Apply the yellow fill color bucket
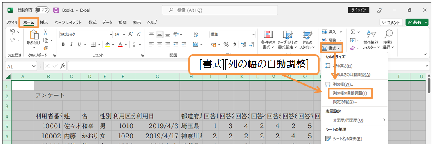Screen dimensions: 432x146 point(107,44)
